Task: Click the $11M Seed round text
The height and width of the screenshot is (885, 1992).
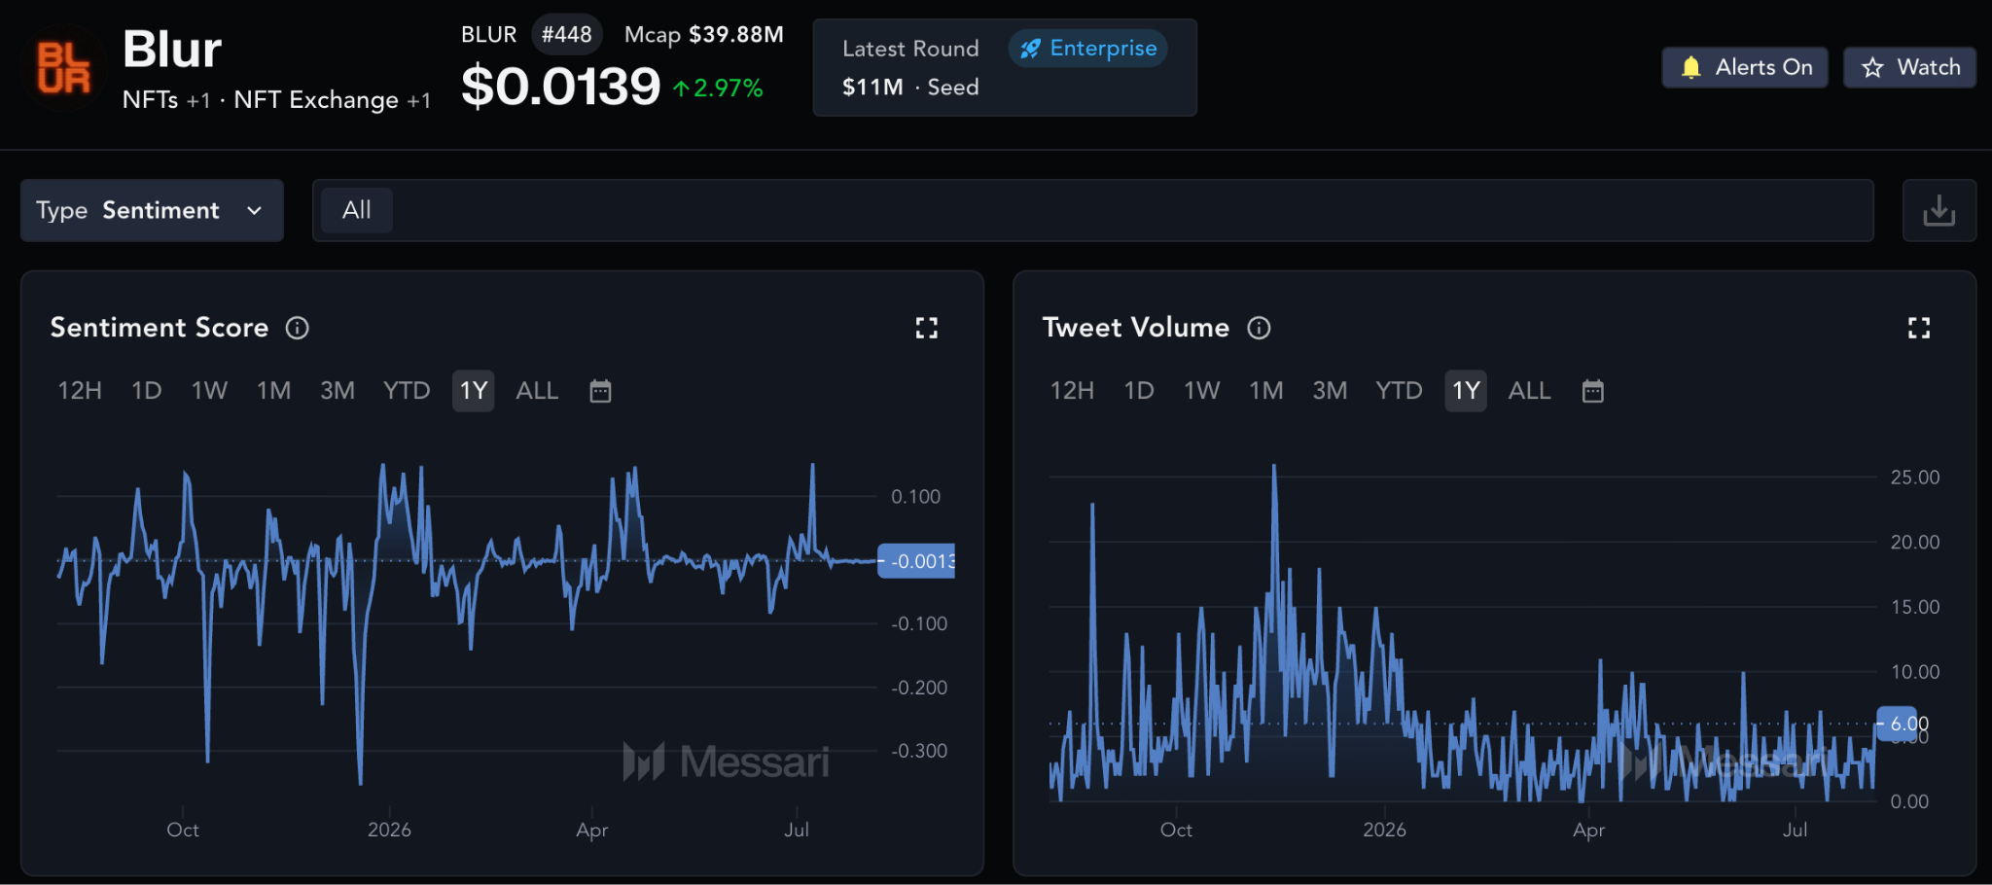Action: click(910, 88)
